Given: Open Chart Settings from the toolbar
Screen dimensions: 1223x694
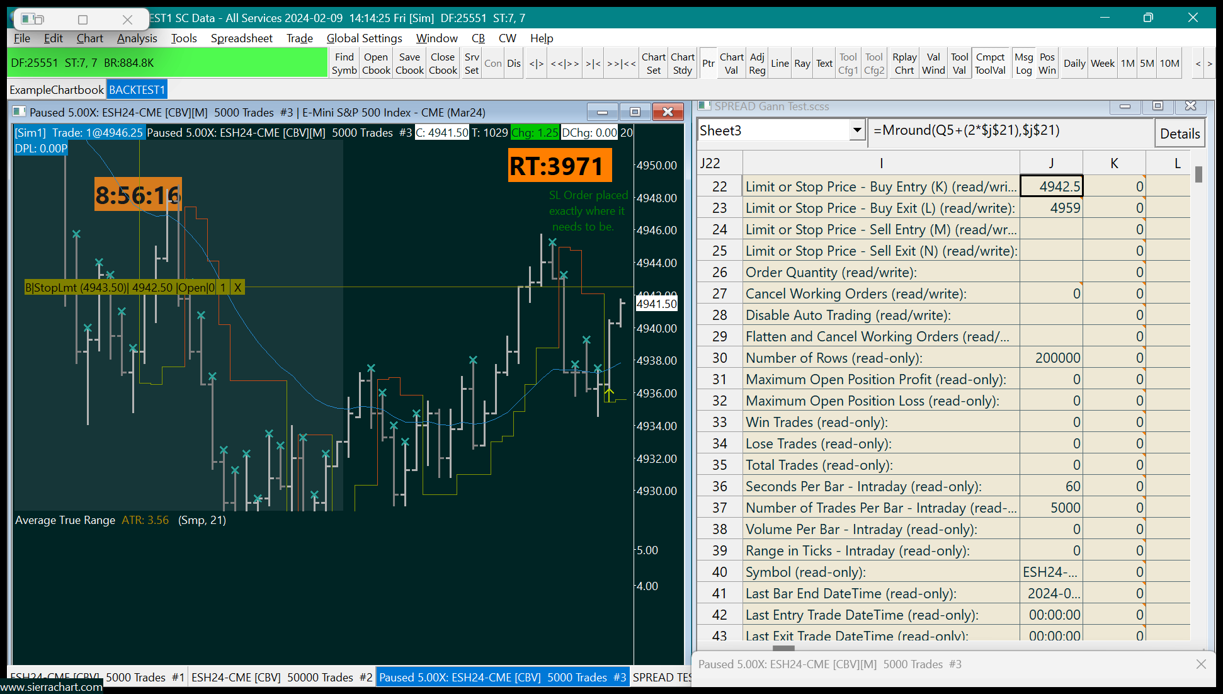Looking at the screenshot, I should [654, 64].
